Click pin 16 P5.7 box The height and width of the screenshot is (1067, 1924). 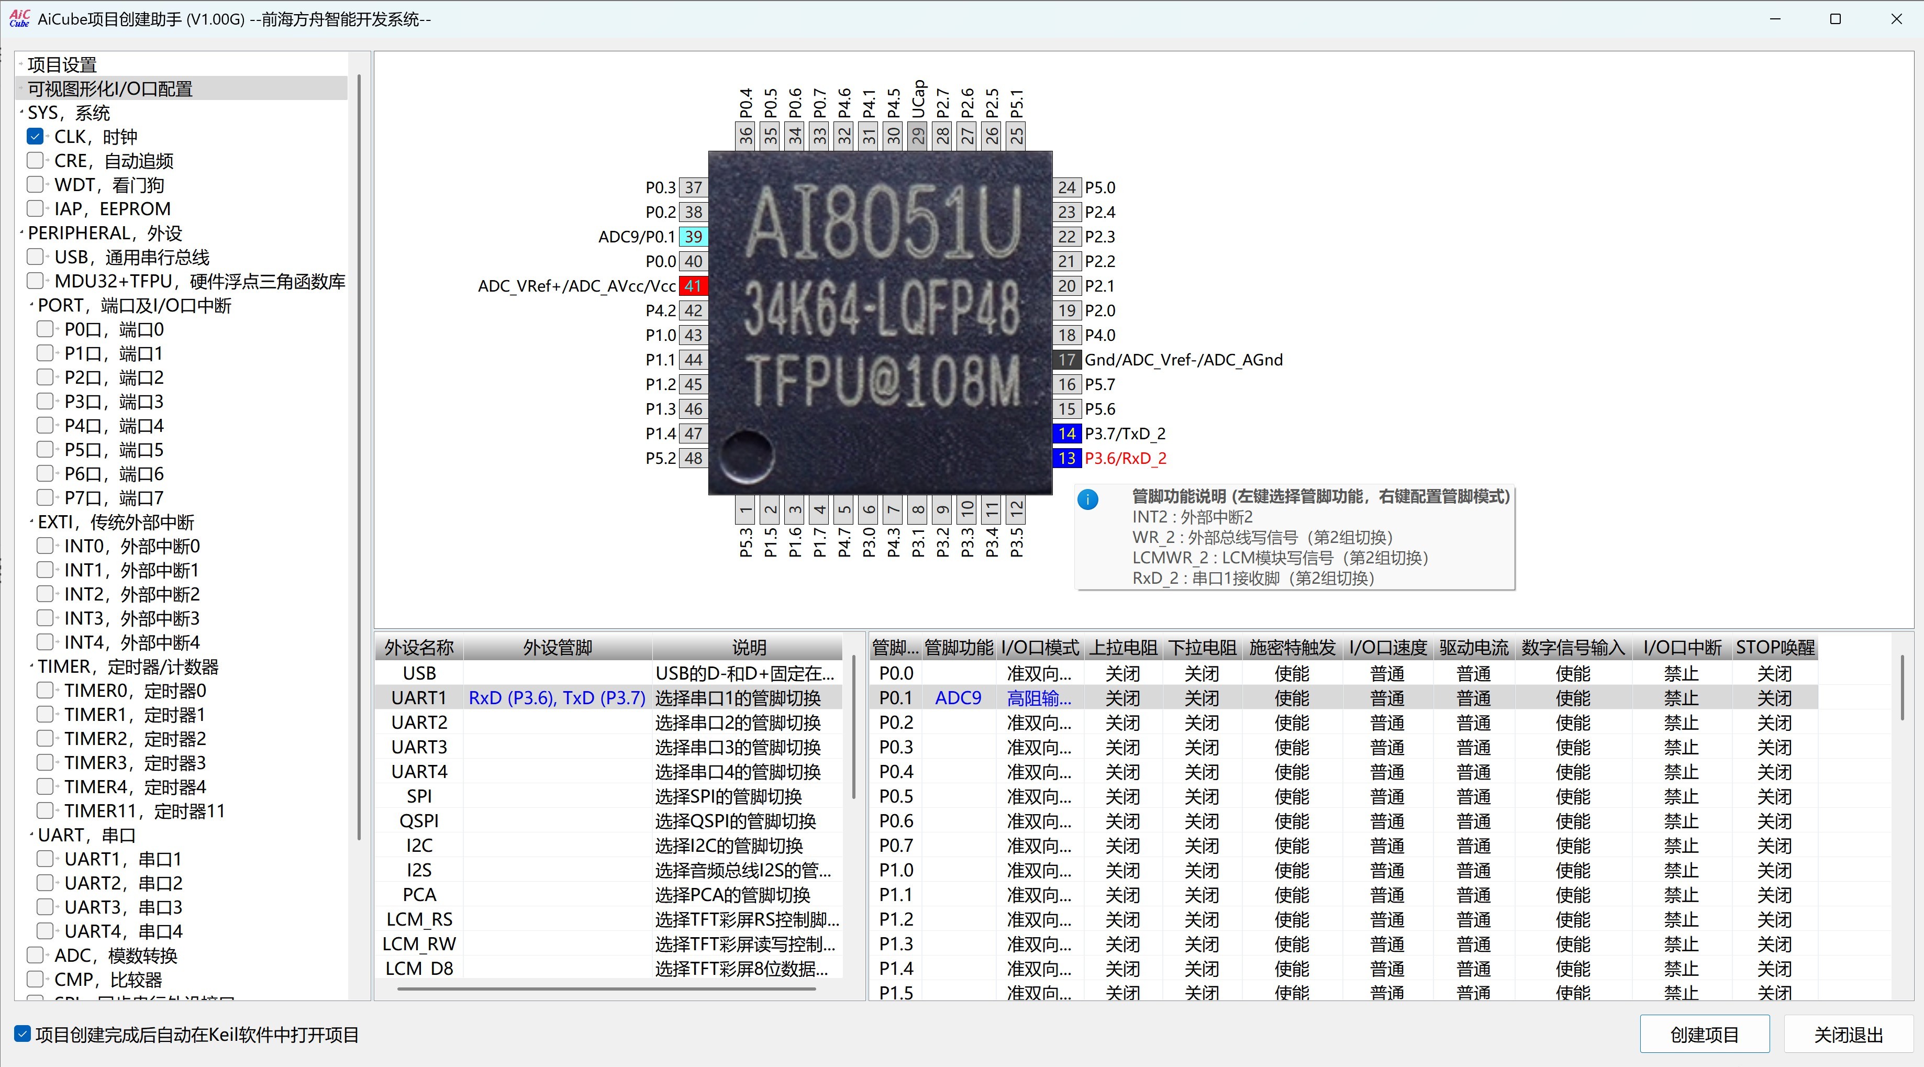click(x=1066, y=384)
